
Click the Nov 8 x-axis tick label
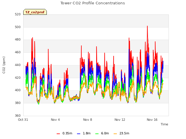[x=87, y=120]
